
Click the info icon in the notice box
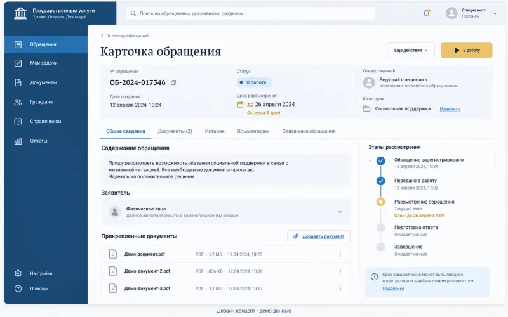click(x=374, y=277)
